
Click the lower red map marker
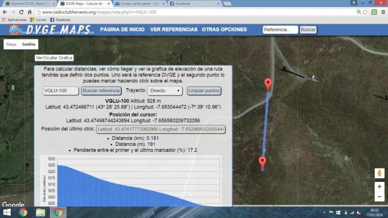262,163
